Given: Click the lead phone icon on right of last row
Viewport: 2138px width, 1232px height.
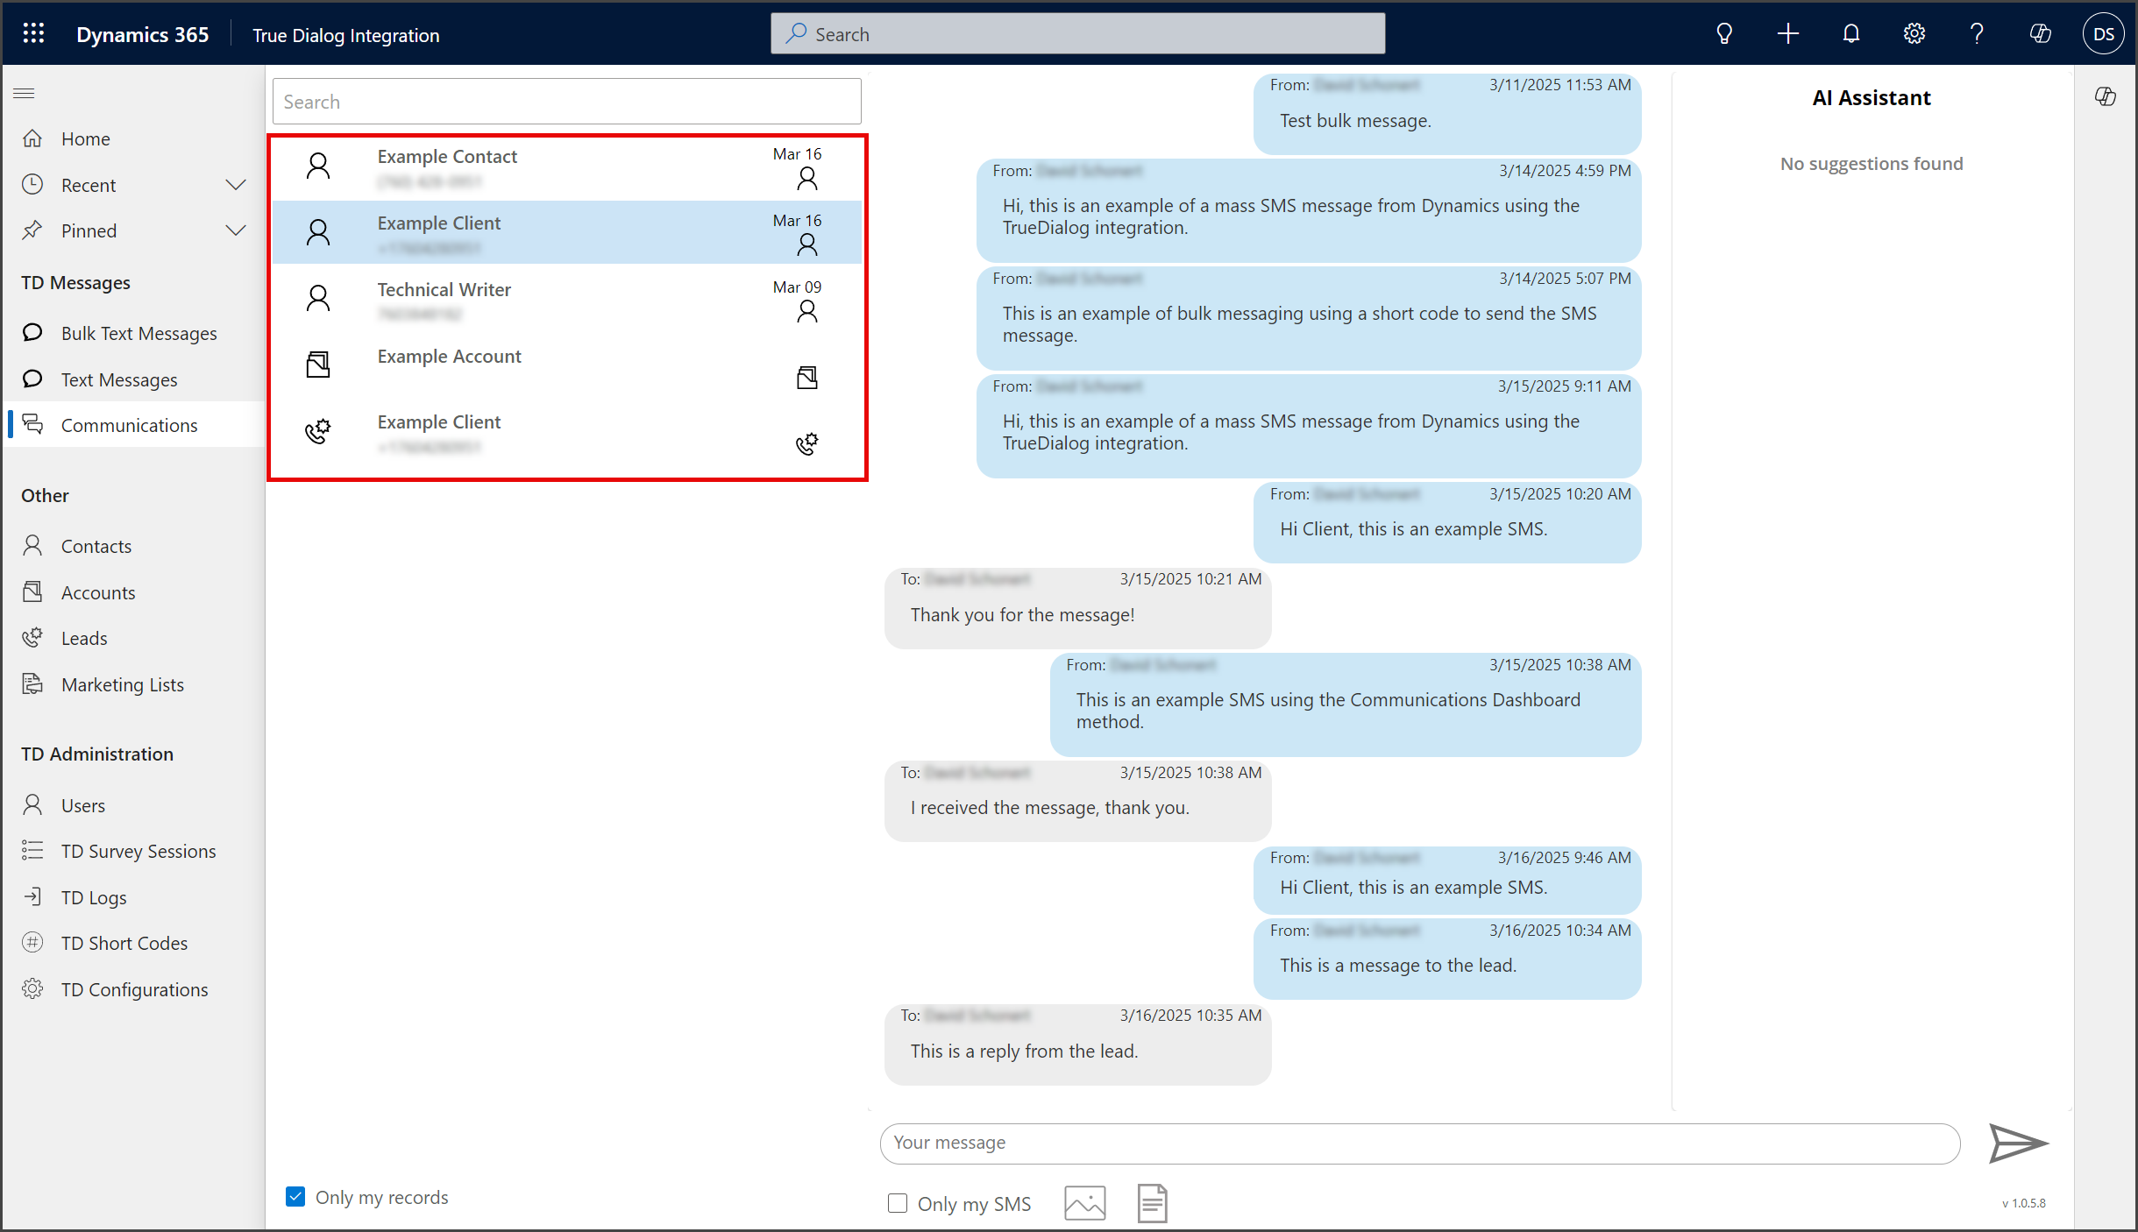Looking at the screenshot, I should [807, 443].
